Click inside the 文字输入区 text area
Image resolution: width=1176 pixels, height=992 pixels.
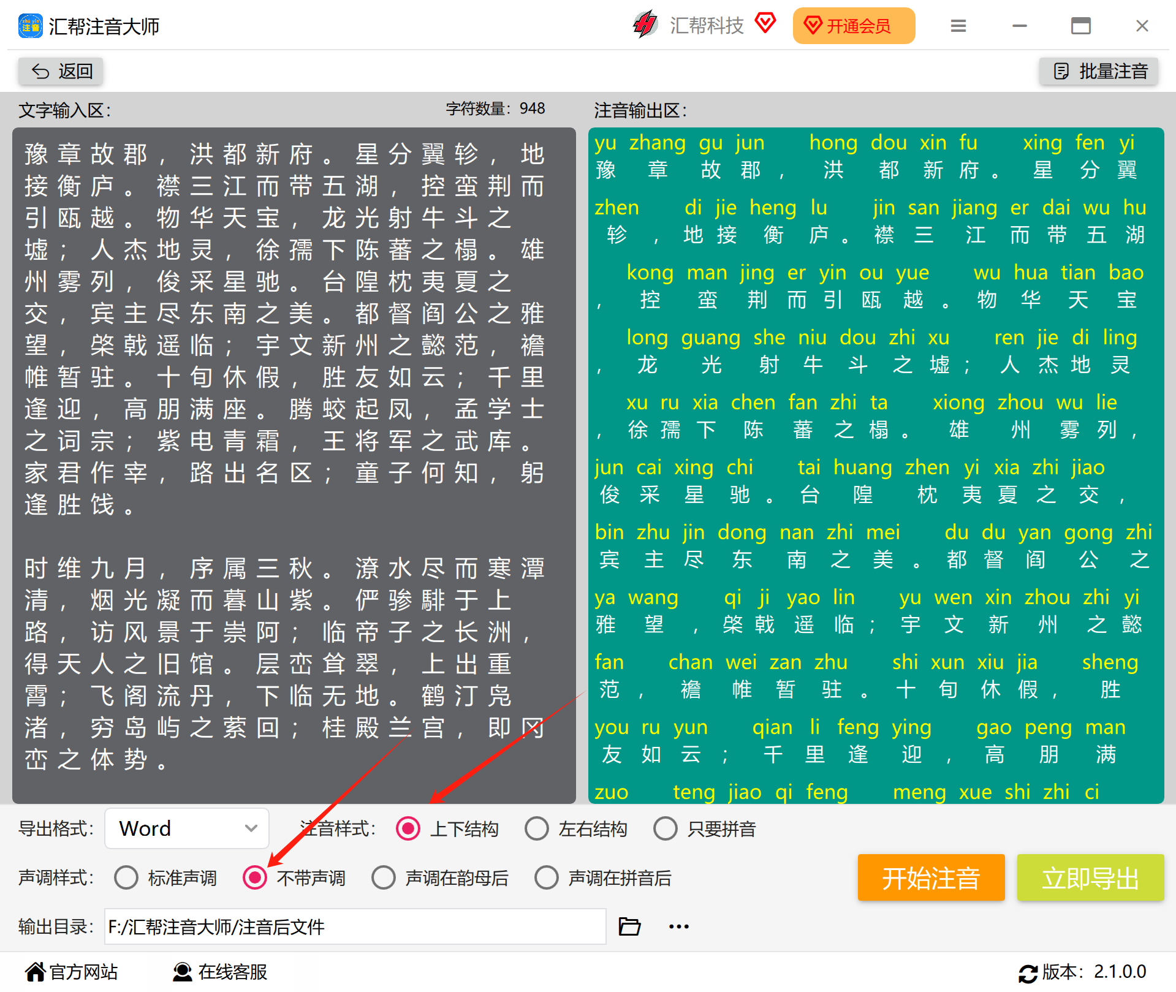(294, 465)
